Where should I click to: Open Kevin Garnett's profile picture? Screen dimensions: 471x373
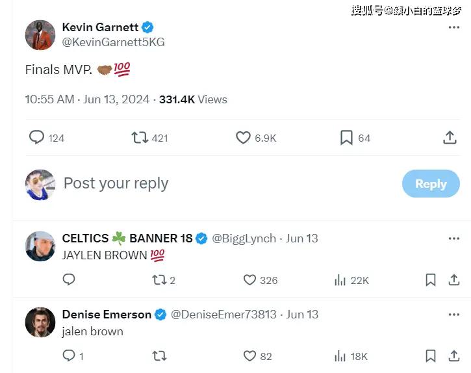pyautogui.click(x=40, y=34)
